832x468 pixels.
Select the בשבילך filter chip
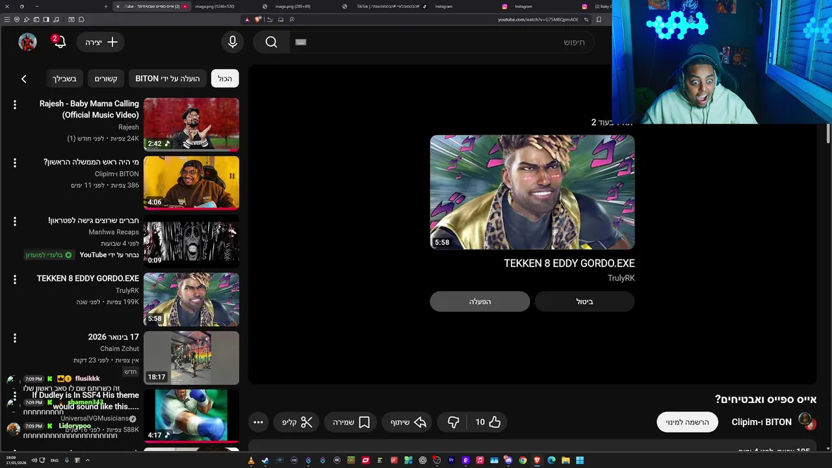(x=65, y=79)
